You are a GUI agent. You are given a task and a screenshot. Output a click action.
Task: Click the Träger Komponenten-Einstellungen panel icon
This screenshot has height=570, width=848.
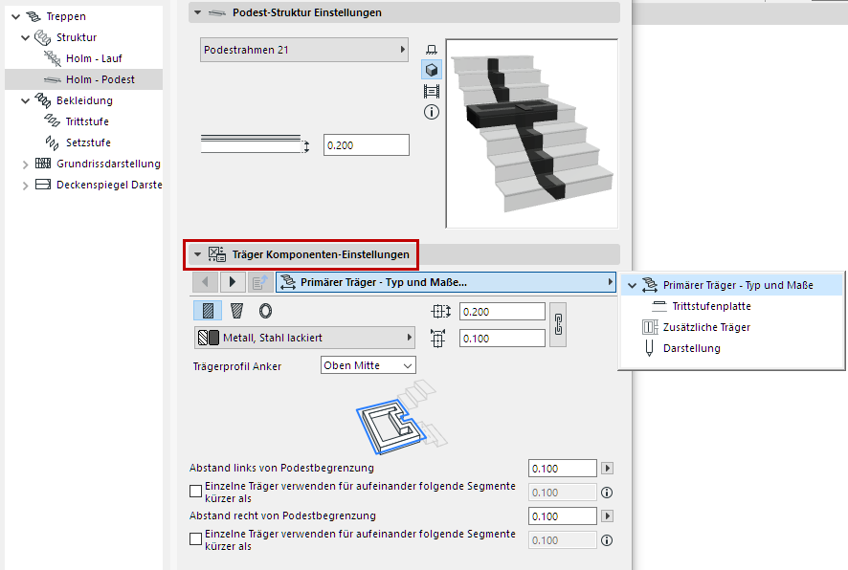pyautogui.click(x=217, y=254)
